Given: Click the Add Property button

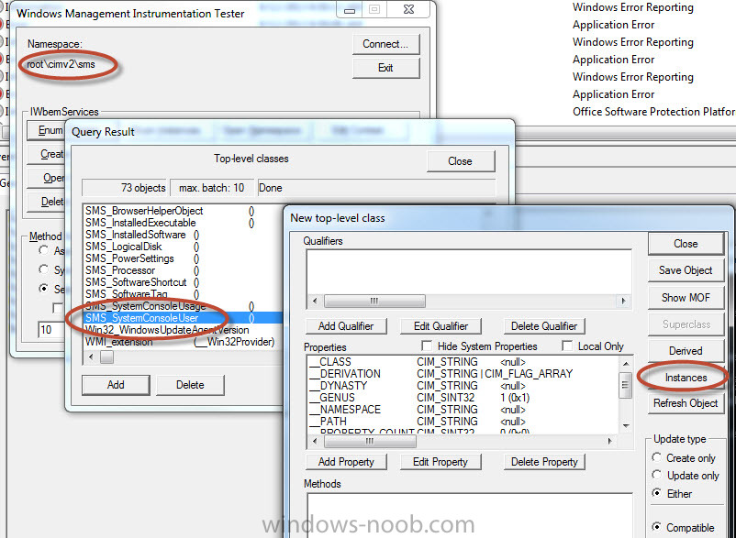Looking at the screenshot, I should [346, 462].
